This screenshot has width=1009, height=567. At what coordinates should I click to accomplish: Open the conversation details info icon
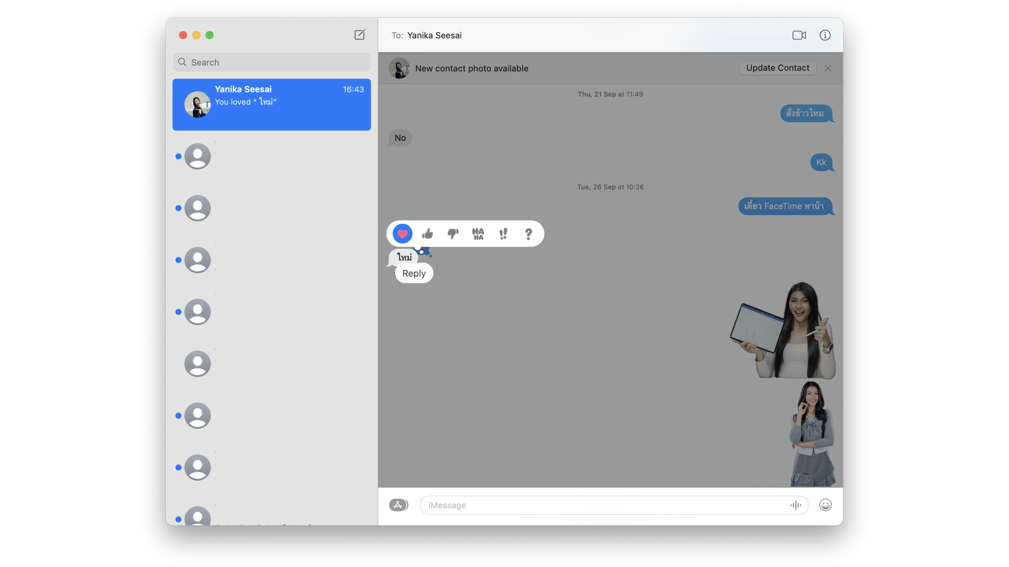[825, 35]
